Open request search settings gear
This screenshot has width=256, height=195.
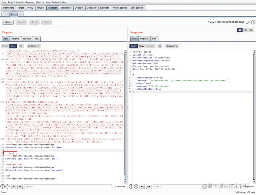coord(7,186)
